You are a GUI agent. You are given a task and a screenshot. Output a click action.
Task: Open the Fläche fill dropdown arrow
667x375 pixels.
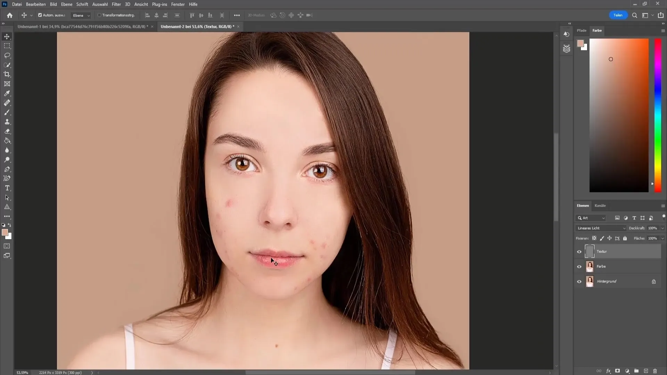pos(662,238)
